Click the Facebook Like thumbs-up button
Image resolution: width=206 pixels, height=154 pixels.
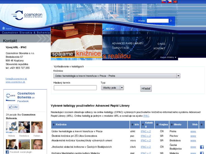pyautogui.click(x=13, y=107)
